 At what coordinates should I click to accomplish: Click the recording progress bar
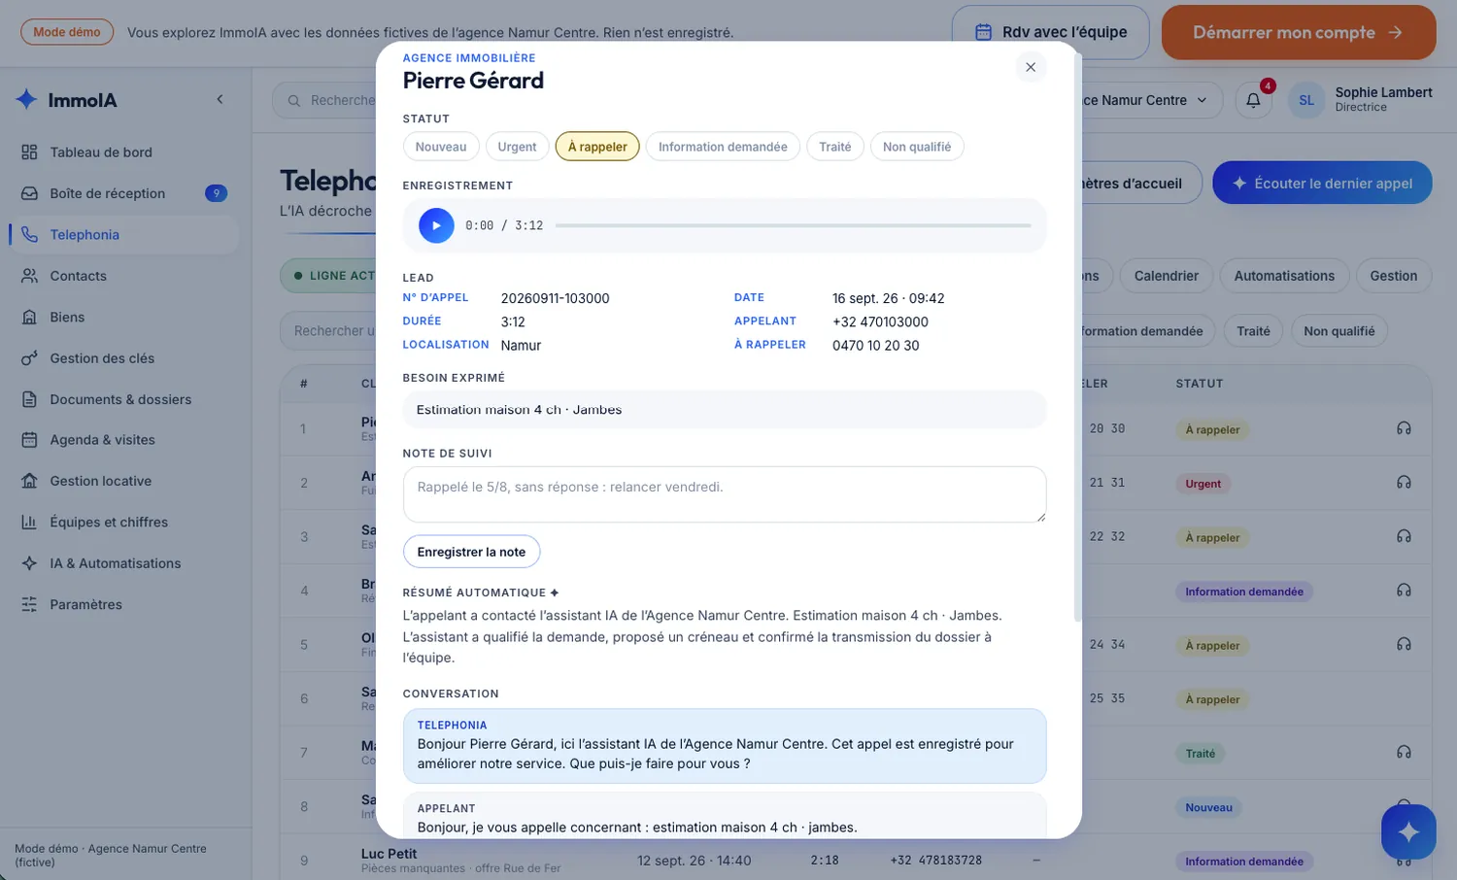pos(793,225)
